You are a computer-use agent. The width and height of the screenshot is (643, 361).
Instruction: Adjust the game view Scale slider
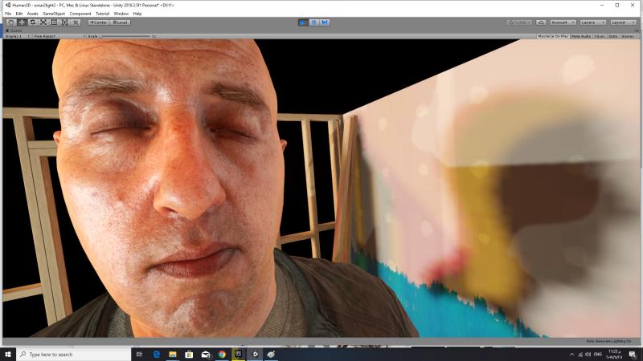125,36
